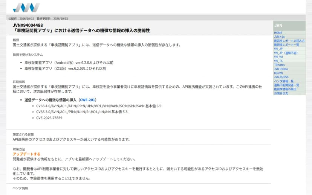Viewport: 312px width, 195px height.
Task: Click the 対策方法 section label
Action: click(19, 149)
